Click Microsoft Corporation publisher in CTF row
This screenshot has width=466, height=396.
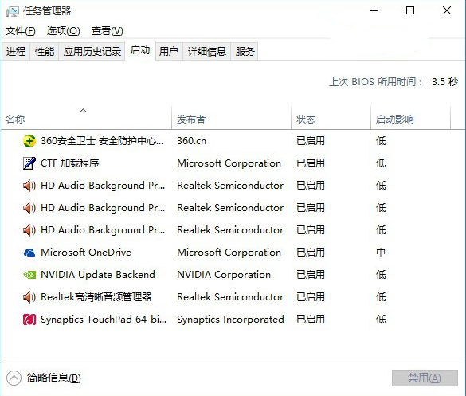[x=229, y=163]
